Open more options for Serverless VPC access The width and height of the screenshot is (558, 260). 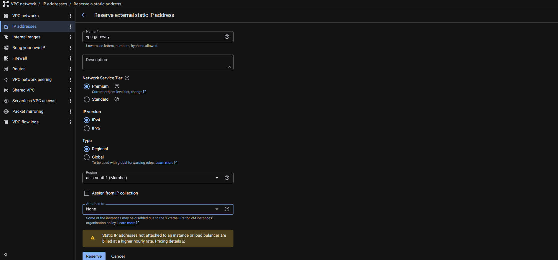(70, 101)
